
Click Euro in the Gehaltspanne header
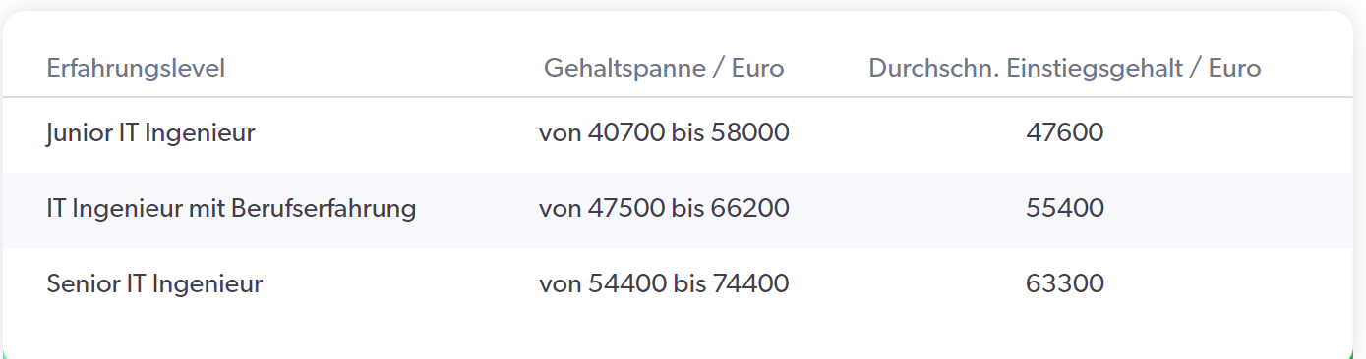tap(757, 69)
